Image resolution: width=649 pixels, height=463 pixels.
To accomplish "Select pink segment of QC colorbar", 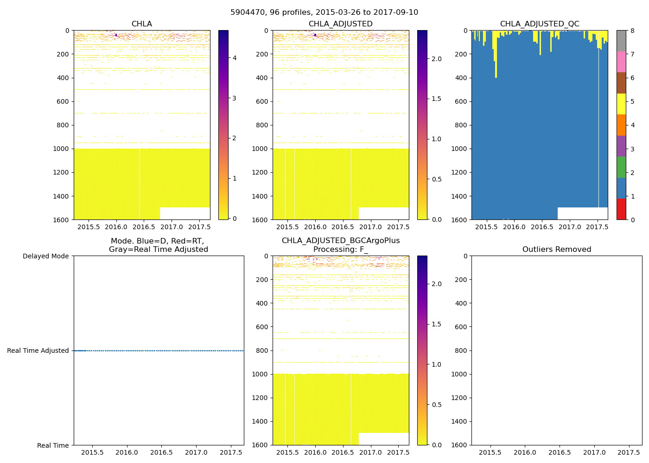I will [x=621, y=62].
